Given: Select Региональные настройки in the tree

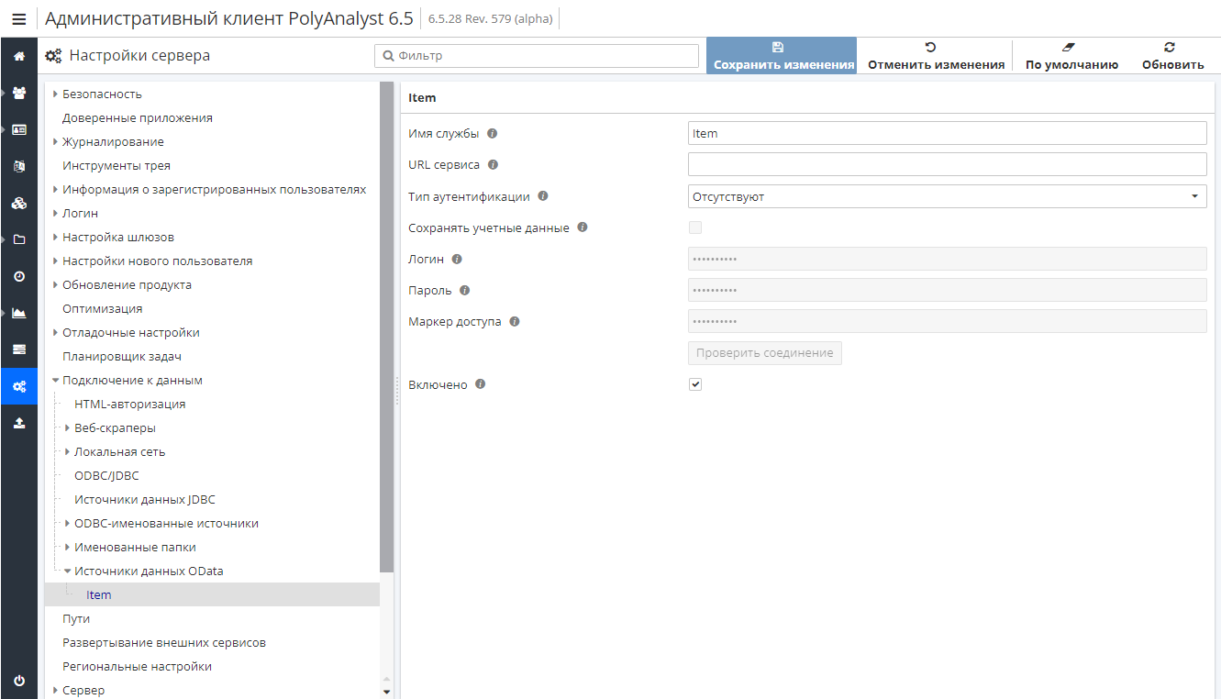Looking at the screenshot, I should (x=138, y=666).
